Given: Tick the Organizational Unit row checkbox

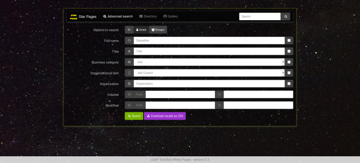Looking at the screenshot, I should [x=289, y=73].
